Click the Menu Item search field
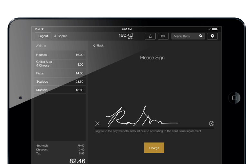The height and width of the screenshot is (164, 252). [x=188, y=36]
